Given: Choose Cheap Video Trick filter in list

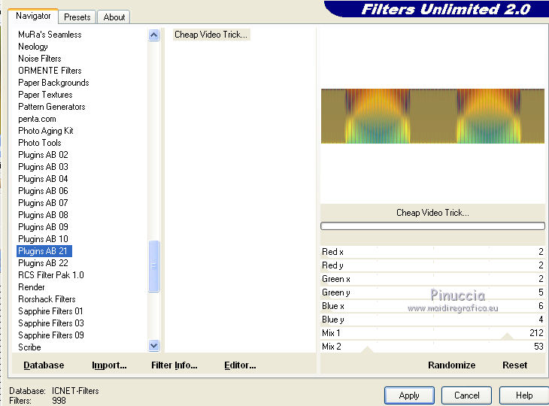Looking at the screenshot, I should click(211, 35).
